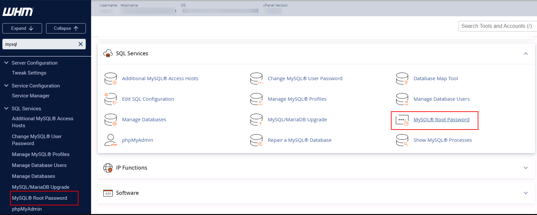The height and width of the screenshot is (215, 537).
Task: Click the Software code window icon
Action: coord(108,193)
